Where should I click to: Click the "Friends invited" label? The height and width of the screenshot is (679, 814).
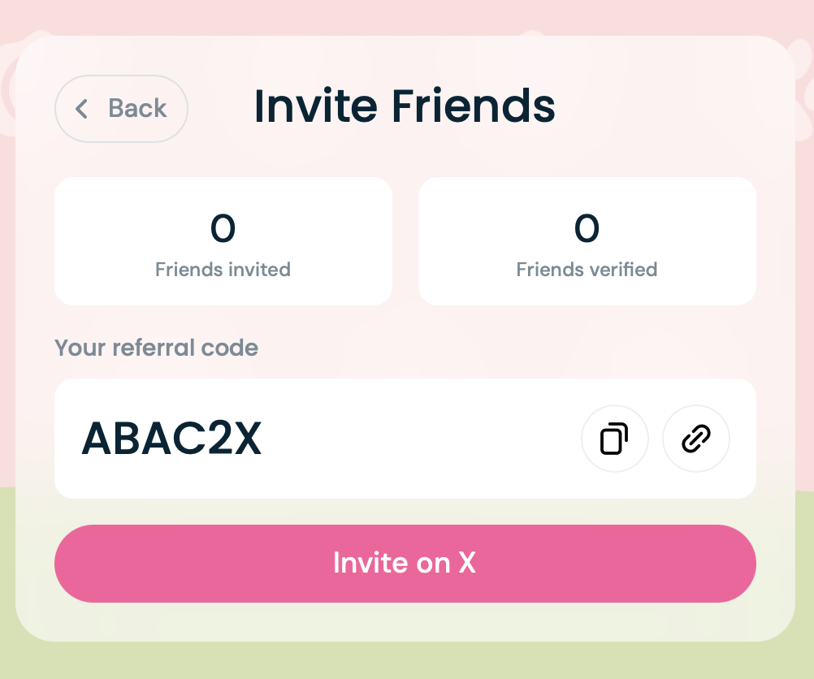click(x=223, y=270)
